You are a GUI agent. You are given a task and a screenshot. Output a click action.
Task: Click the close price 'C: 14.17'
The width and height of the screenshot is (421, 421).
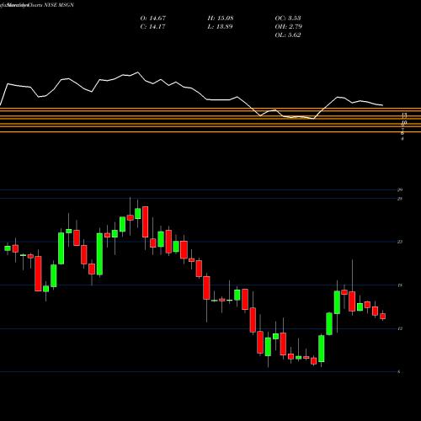tap(152, 27)
